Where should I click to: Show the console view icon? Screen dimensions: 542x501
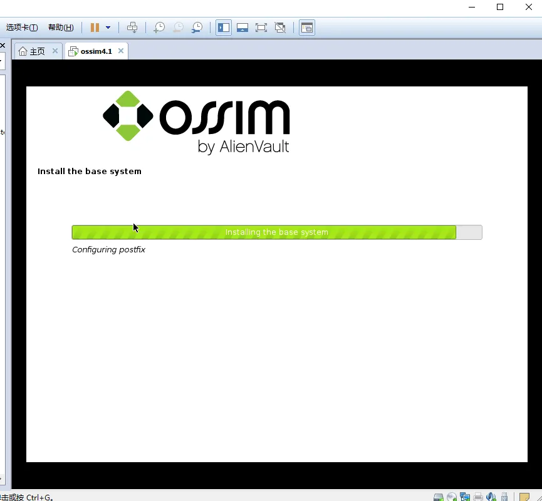tap(306, 28)
